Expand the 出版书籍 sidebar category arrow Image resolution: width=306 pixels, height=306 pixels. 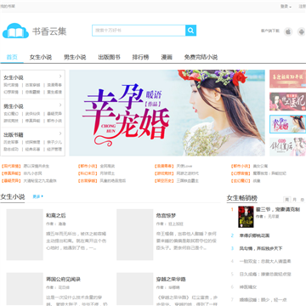pos(60,133)
